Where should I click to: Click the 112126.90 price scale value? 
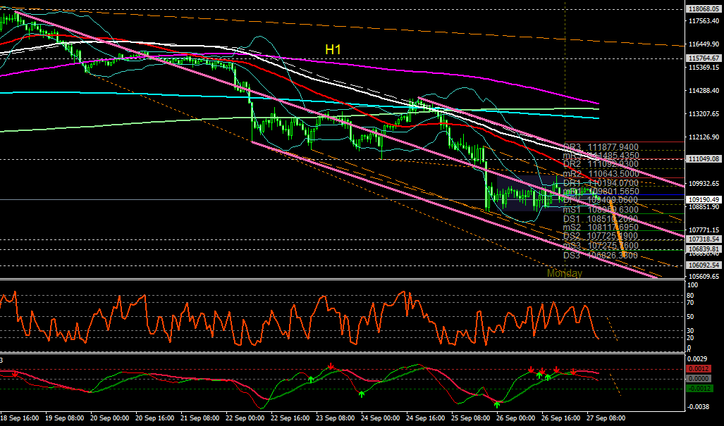pyautogui.click(x=704, y=137)
